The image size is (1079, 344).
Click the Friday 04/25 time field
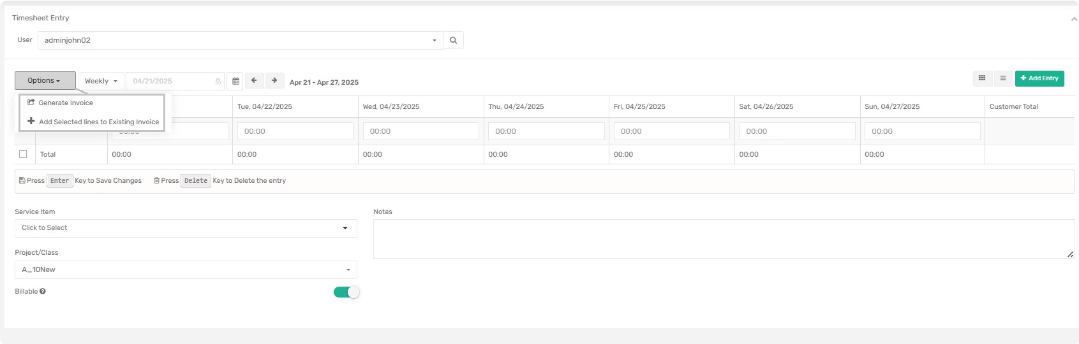[671, 131]
